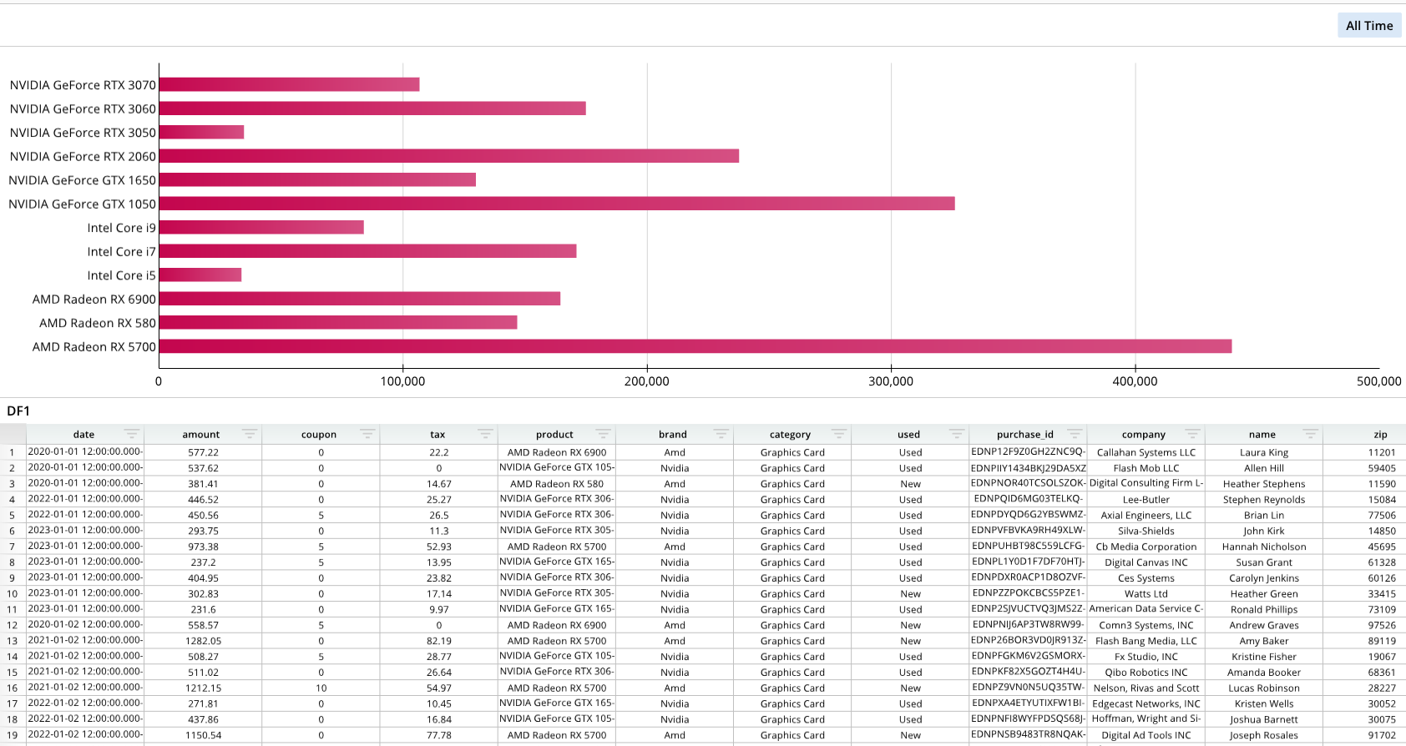Open the filter icon on coupon column
This screenshot has height=746, width=1406.
point(367,434)
